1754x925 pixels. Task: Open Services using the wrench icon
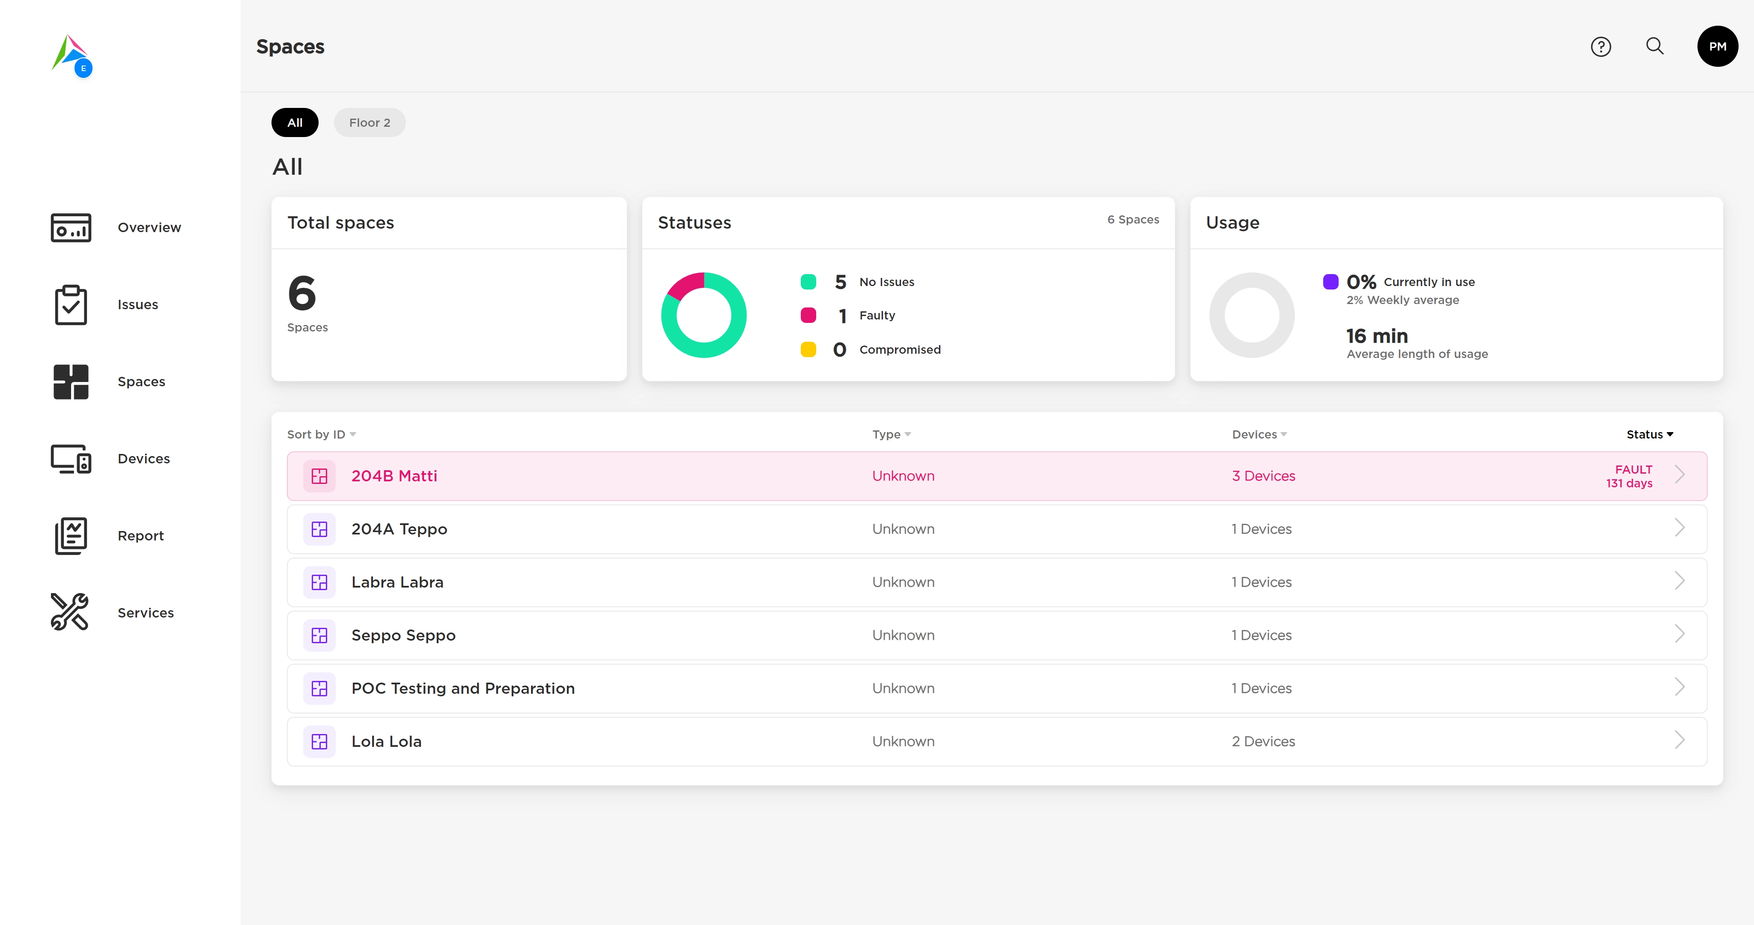(71, 612)
